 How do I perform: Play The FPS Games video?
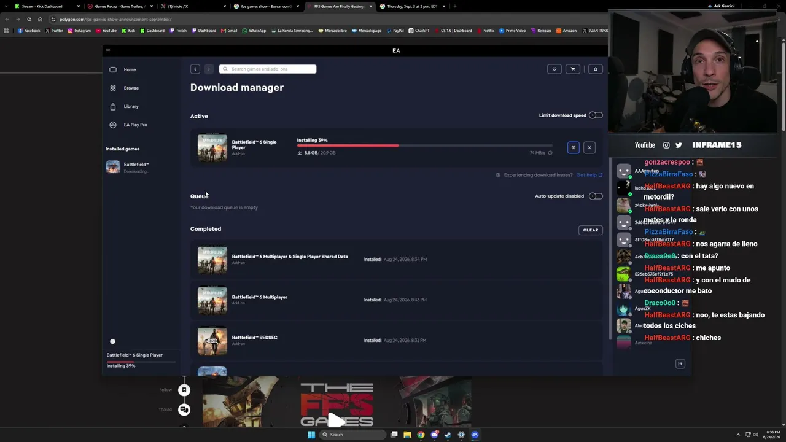(336, 420)
